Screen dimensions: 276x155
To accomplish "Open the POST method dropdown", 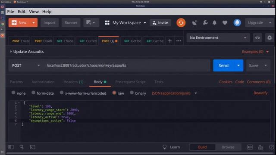I will tap(26, 65).
